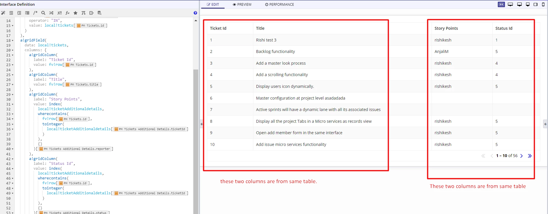
Task: Select the fit-width preview icon
Action: (501, 4)
